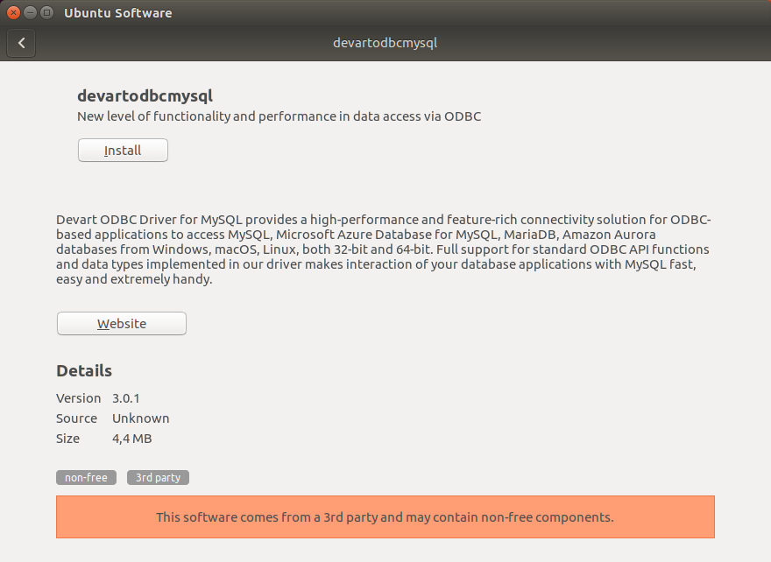Viewport: 771px width, 562px height.
Task: Click the 3rd party warning banner
Action: [x=385, y=517]
